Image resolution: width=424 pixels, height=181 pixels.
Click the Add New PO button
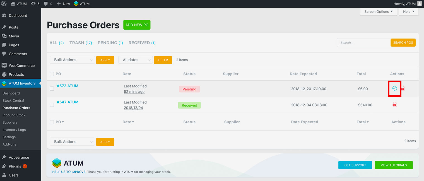click(x=137, y=25)
